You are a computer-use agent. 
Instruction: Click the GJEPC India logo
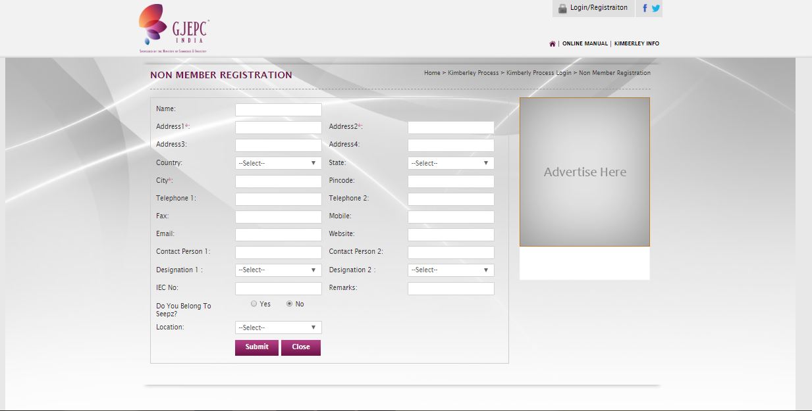pos(174,28)
